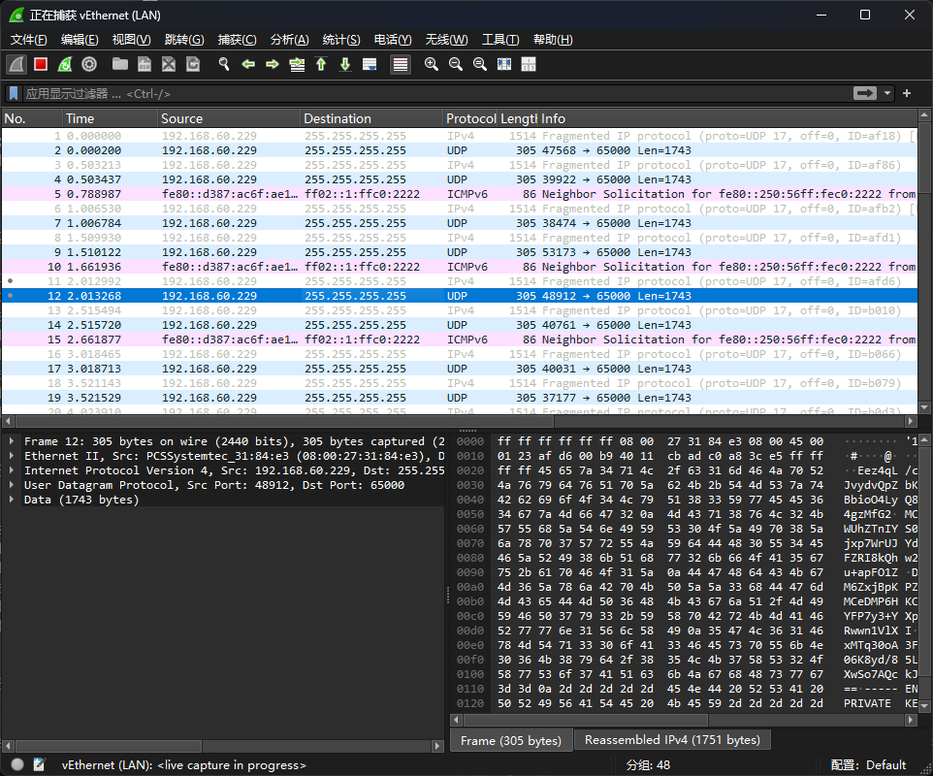This screenshot has height=776, width=933.
Task: Toggle packet list colorization
Action: pyautogui.click(x=400, y=64)
